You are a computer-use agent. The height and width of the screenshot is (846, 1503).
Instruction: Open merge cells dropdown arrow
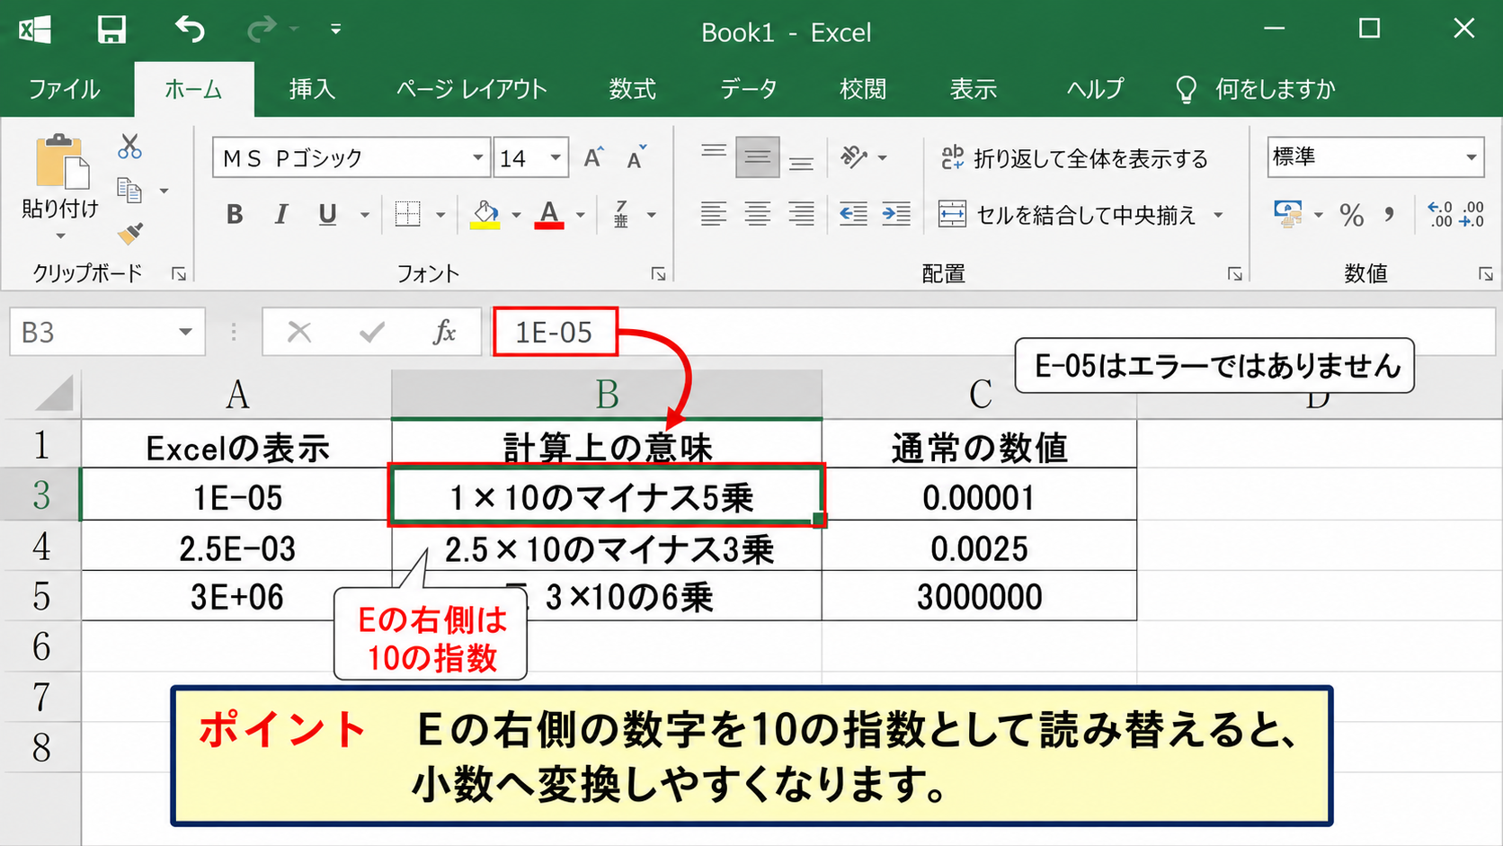coord(1219,215)
